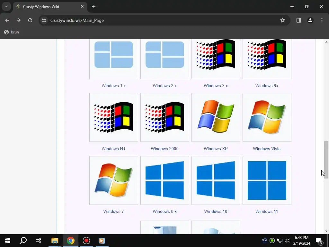
Task: Bookmark this page with the star
Action: click(283, 20)
